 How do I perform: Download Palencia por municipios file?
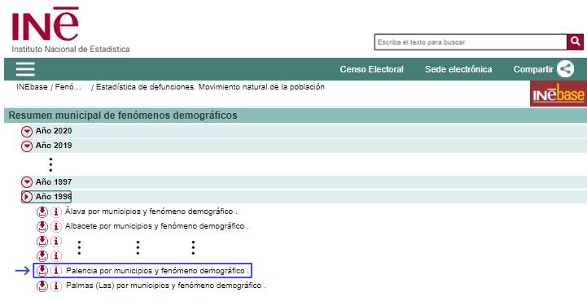click(x=42, y=270)
